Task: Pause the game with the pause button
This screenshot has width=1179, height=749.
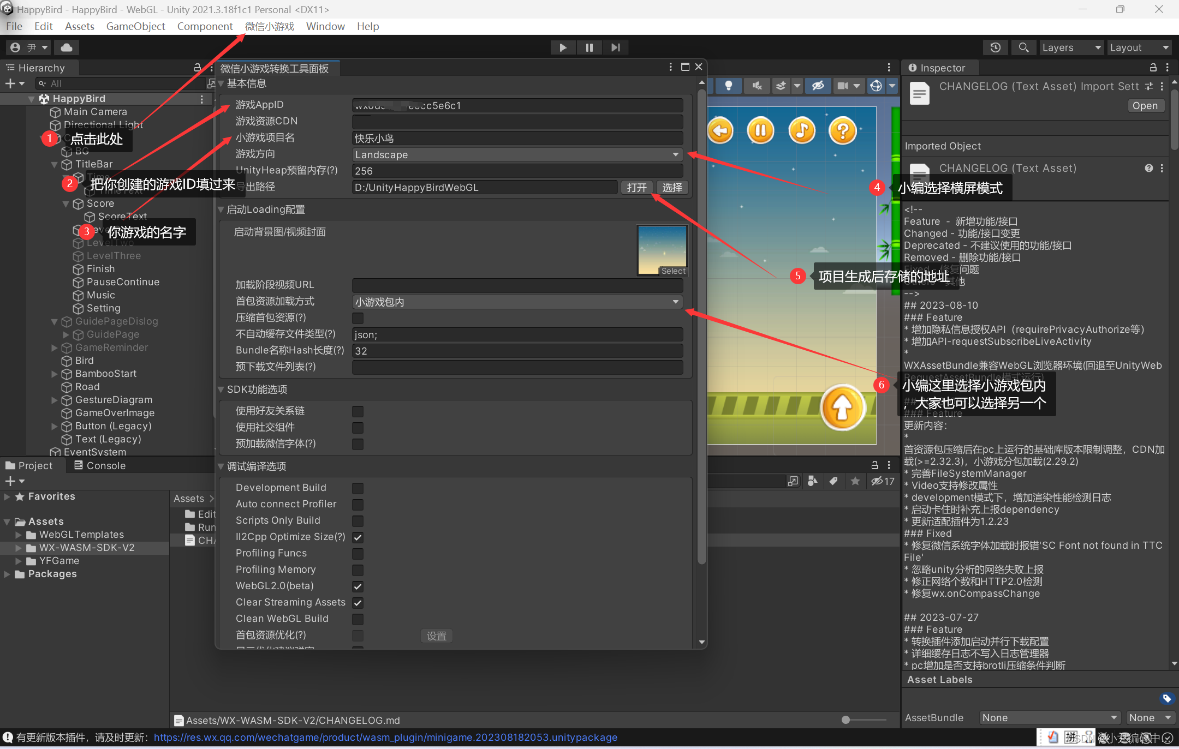Action: pyautogui.click(x=589, y=47)
